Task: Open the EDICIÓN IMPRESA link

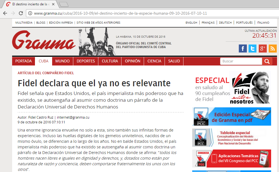Action: pyautogui.click(x=61, y=22)
